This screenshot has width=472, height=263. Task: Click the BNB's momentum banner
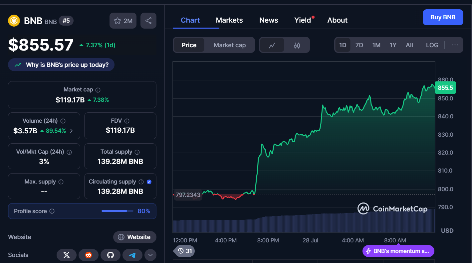click(x=398, y=251)
